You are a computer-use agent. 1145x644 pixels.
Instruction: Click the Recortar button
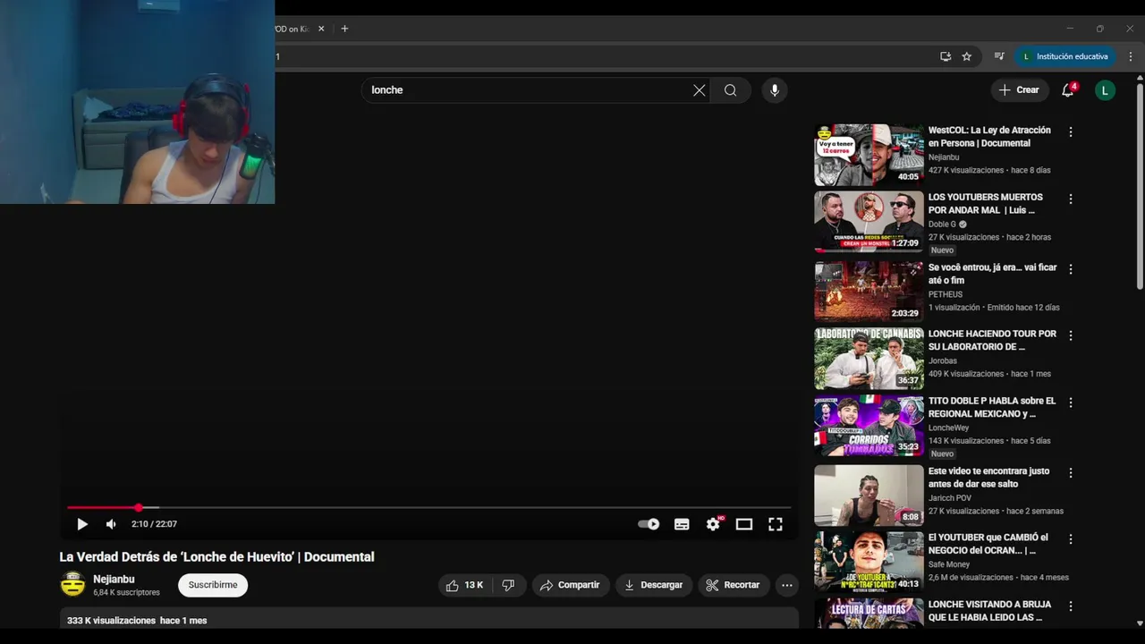pyautogui.click(x=734, y=585)
